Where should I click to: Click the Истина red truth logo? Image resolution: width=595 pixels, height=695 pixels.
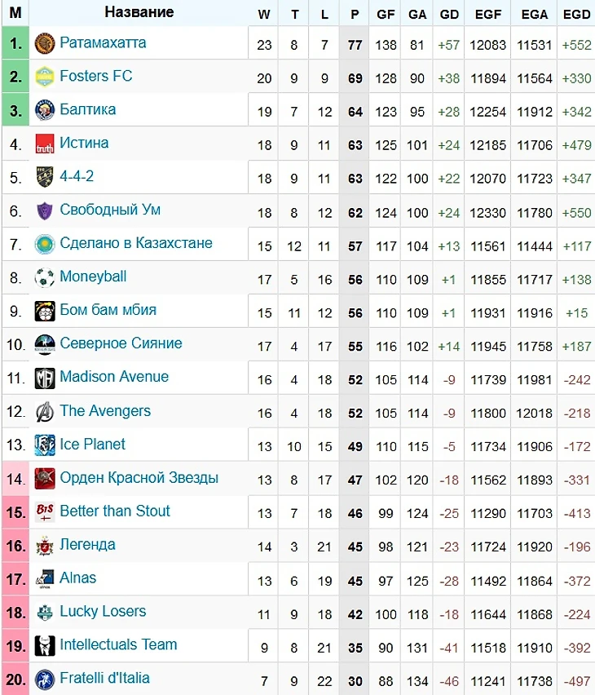[45, 144]
